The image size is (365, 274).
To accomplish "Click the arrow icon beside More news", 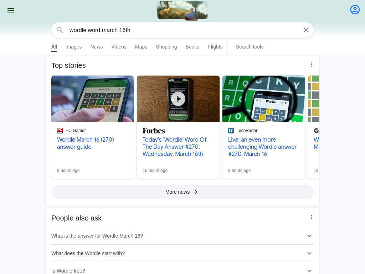I will [x=196, y=192].
